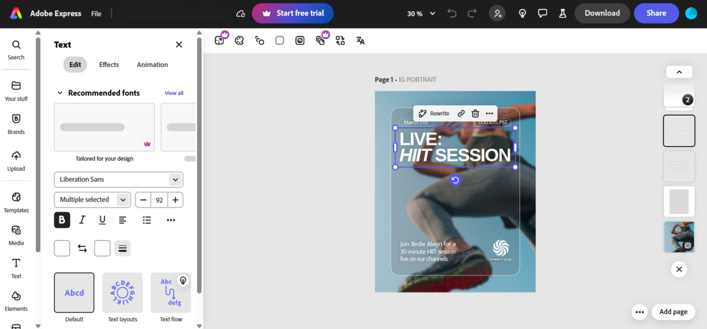Open the comments speech bubble icon

(543, 13)
